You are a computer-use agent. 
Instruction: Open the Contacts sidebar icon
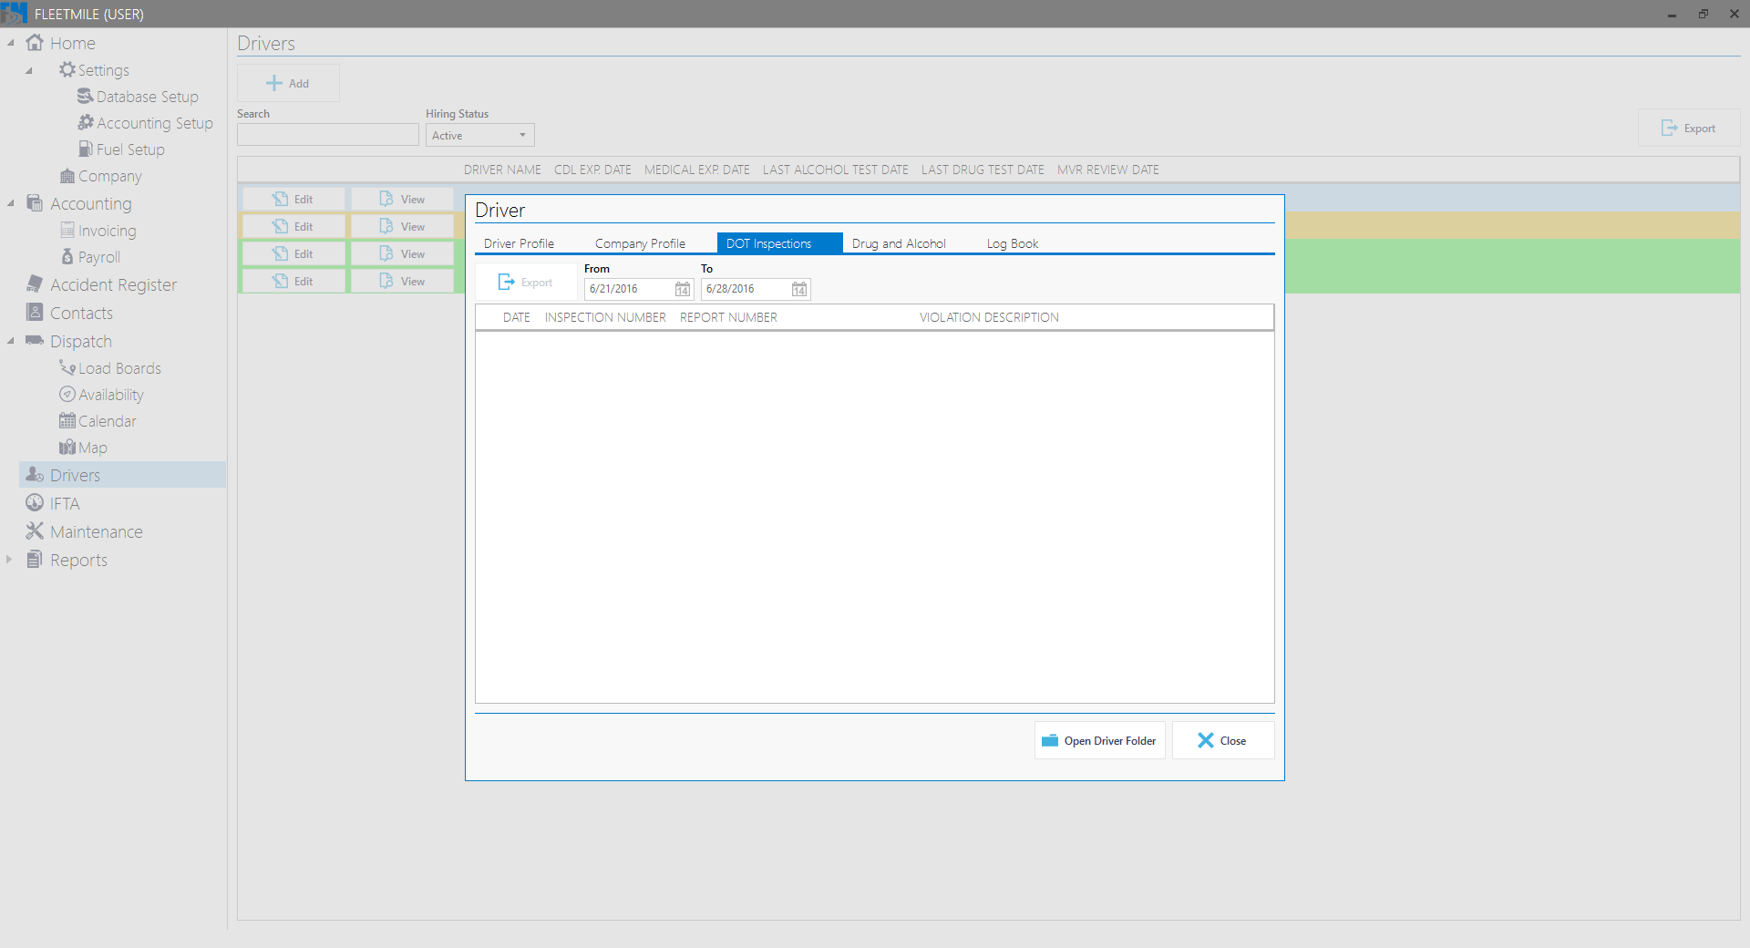(x=35, y=313)
